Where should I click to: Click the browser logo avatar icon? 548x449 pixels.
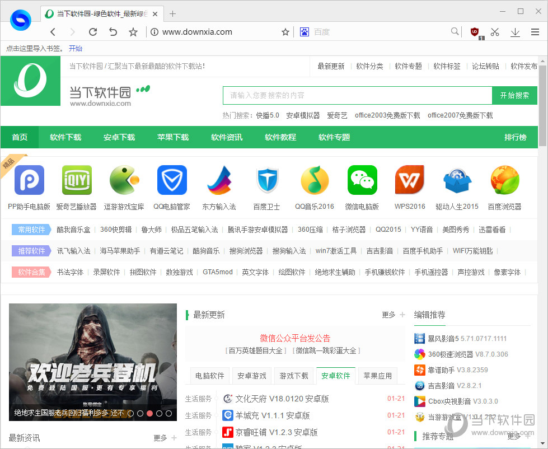coord(21,20)
